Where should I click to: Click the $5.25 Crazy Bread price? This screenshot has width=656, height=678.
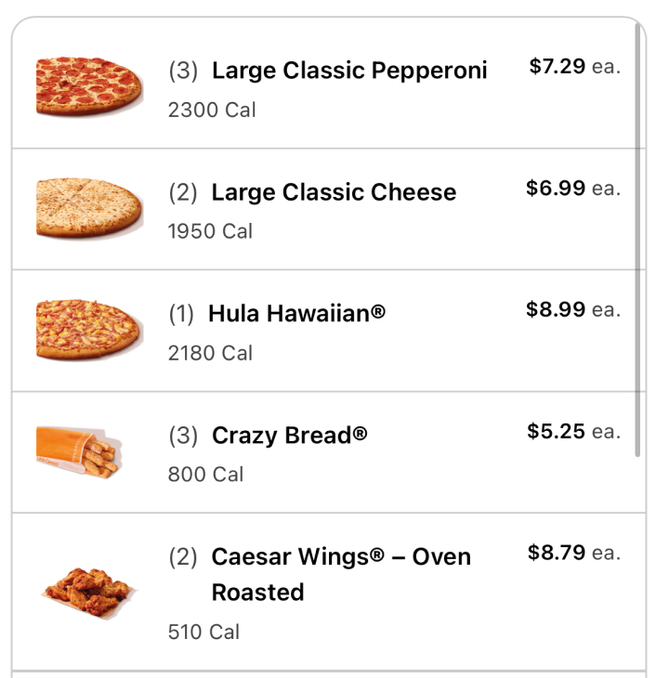pos(556,431)
